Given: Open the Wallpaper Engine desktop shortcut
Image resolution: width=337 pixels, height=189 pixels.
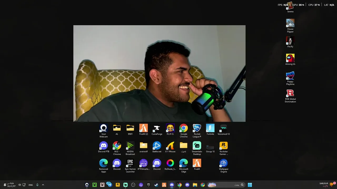Looking at the screenshot, I should tap(224, 166).
